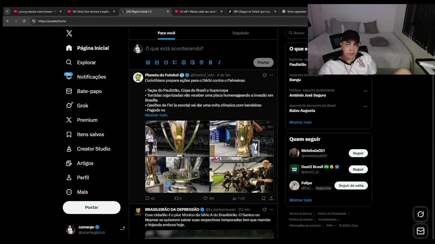Open floating Grok button

[x=420, y=214]
